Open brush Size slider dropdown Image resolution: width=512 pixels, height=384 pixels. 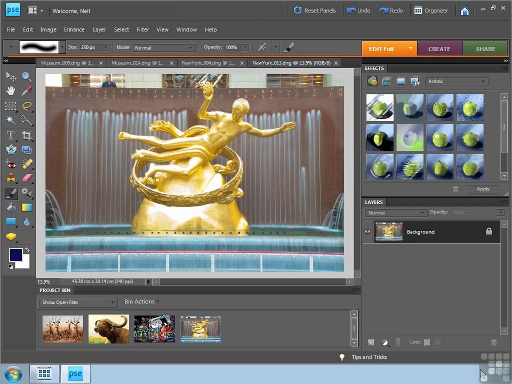pos(106,47)
